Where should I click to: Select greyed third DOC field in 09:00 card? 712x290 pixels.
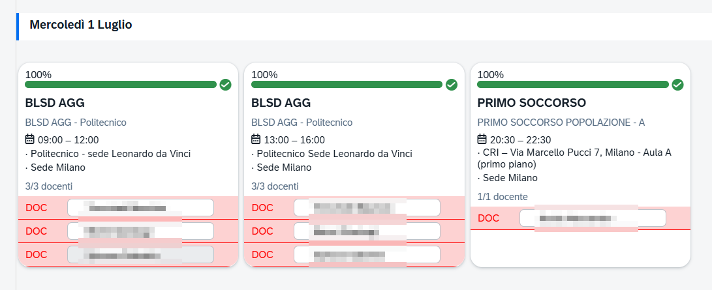click(x=141, y=255)
